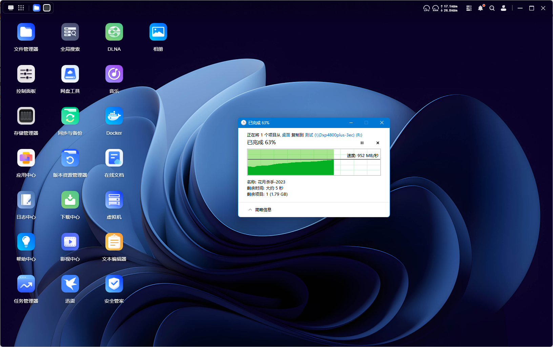
Task: Click the green copy progress graph
Action: tap(314, 162)
